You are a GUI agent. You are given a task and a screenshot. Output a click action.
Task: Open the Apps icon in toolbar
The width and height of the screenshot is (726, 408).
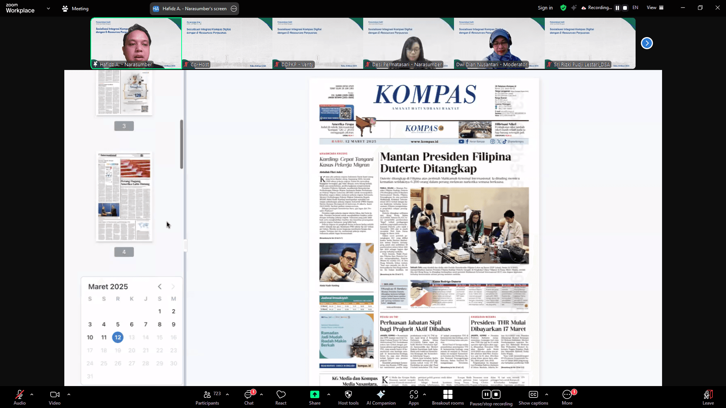point(414,397)
